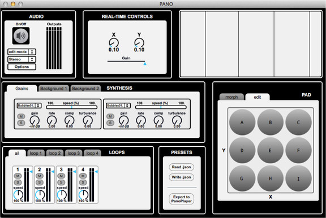Image resolution: width=326 pixels, height=218 pixels.
Task: Select pad circle E
Action: tap(270, 150)
